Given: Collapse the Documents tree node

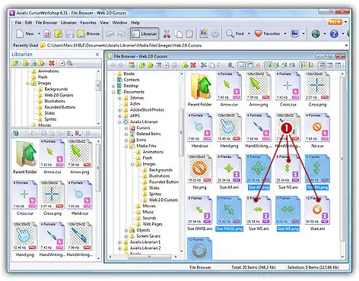Looking at the screenshot, I should [113, 92].
